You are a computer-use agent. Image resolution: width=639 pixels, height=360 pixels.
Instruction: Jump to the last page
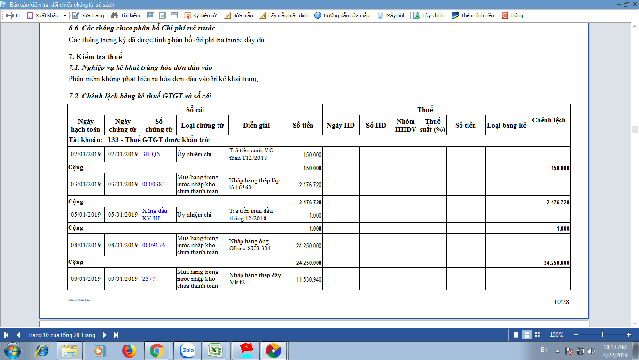[116, 335]
